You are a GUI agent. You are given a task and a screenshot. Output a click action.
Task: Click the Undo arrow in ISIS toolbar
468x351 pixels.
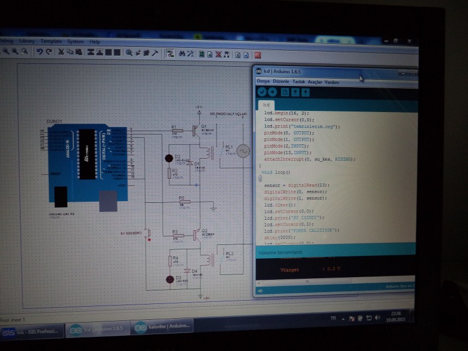(x=39, y=51)
